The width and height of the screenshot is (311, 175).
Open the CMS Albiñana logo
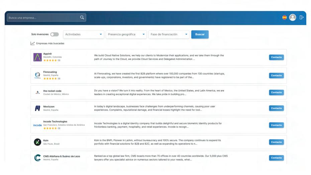coord(37,158)
